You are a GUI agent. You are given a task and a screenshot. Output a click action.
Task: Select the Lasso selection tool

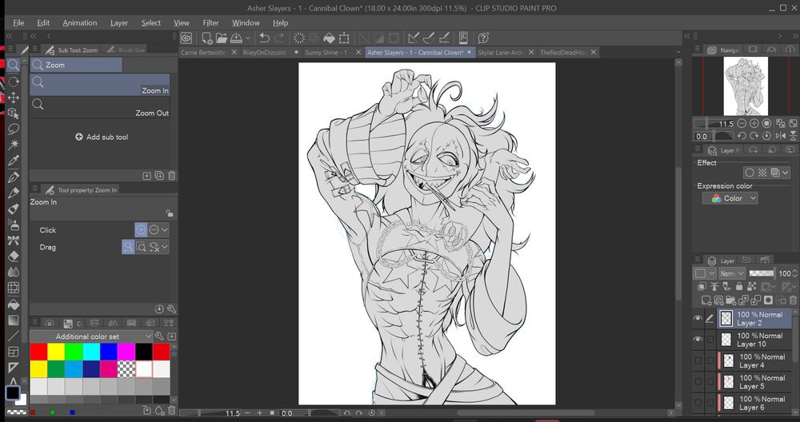(x=13, y=129)
